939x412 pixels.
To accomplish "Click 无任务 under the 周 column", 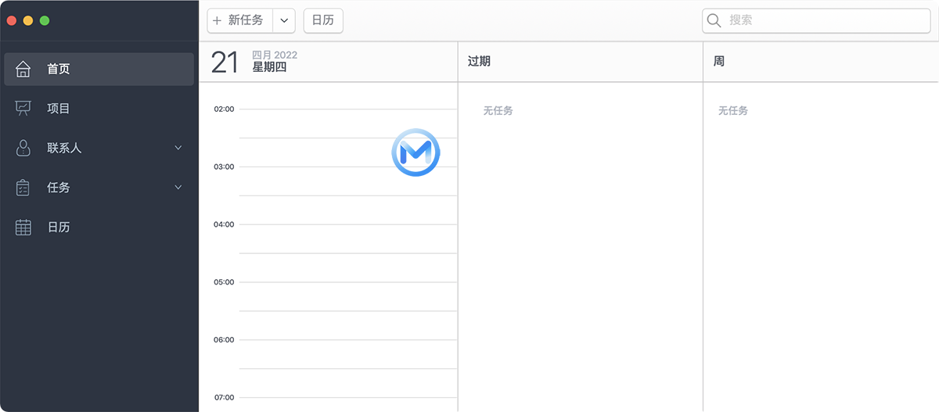I will (733, 111).
